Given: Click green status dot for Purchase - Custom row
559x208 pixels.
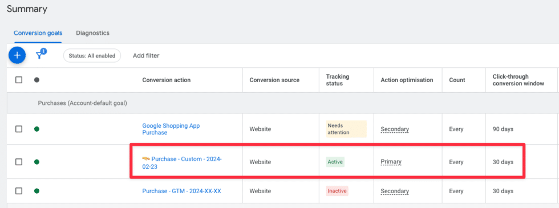Looking at the screenshot, I should (x=37, y=162).
